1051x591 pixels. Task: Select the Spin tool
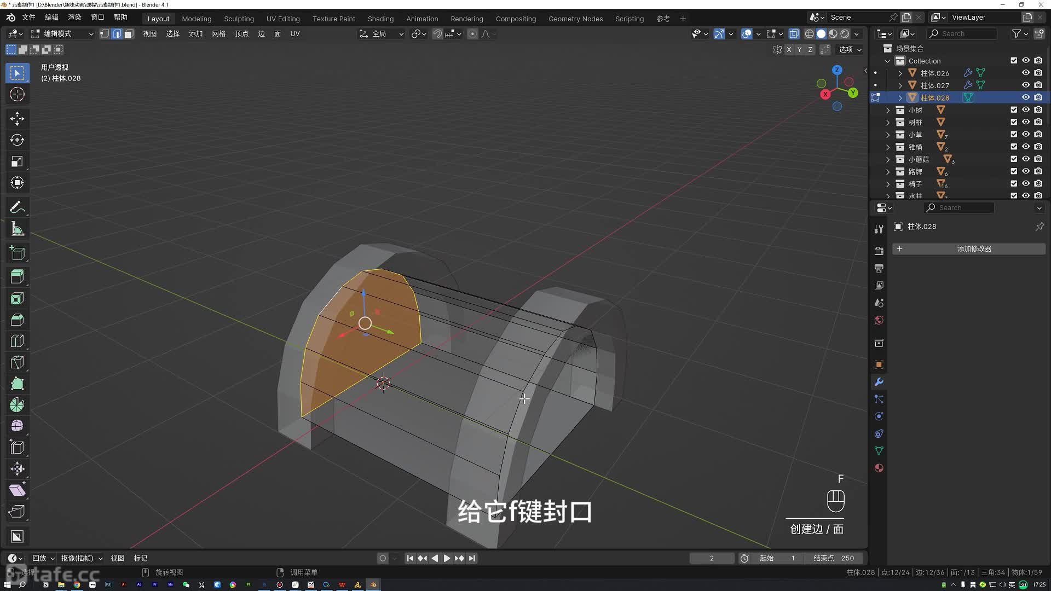[17, 405]
